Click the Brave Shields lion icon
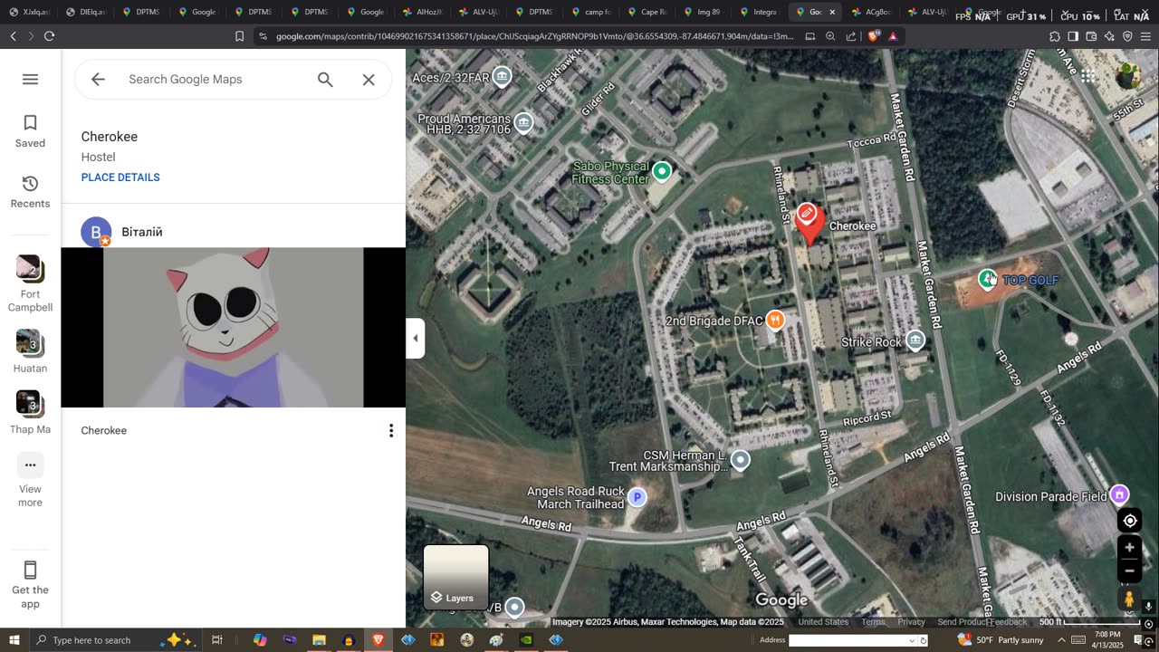The height and width of the screenshot is (652, 1159). pos(873,36)
